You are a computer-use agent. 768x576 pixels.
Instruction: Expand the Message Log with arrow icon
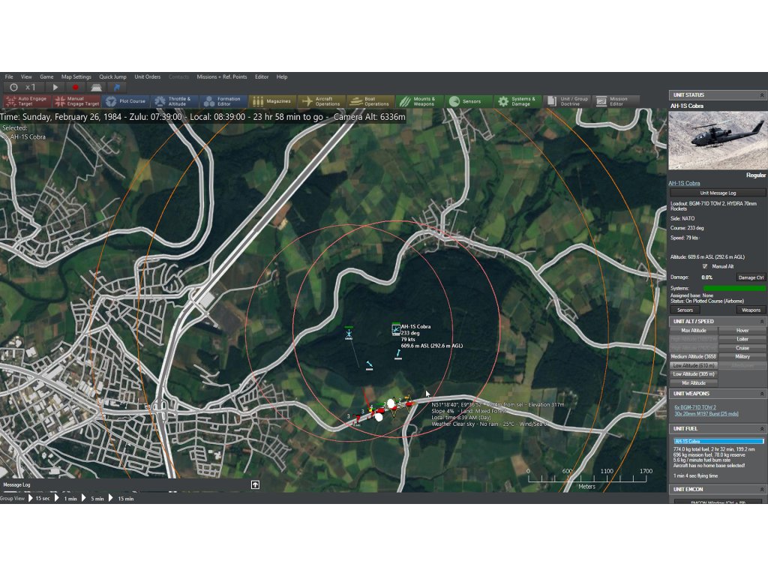[x=255, y=484]
